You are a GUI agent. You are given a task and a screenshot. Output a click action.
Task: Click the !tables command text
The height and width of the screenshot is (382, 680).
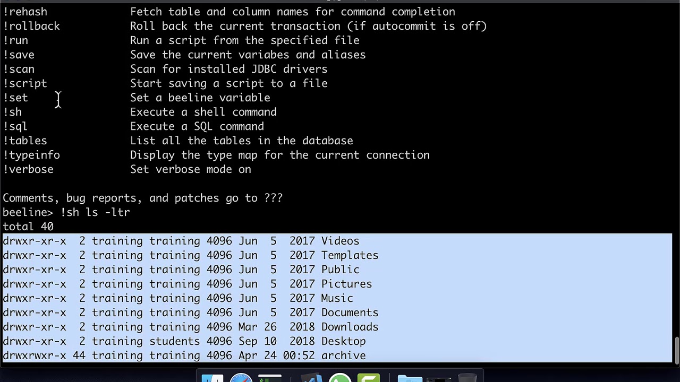click(25, 141)
